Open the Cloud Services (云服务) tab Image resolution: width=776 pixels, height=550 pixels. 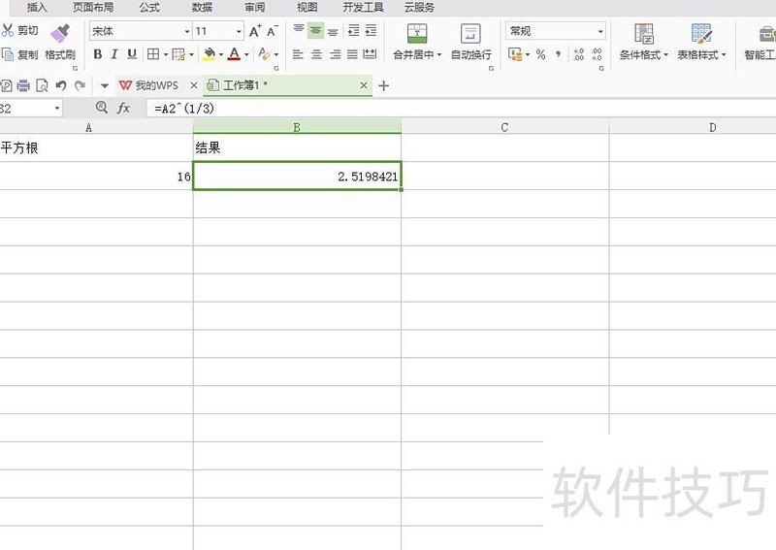click(419, 8)
